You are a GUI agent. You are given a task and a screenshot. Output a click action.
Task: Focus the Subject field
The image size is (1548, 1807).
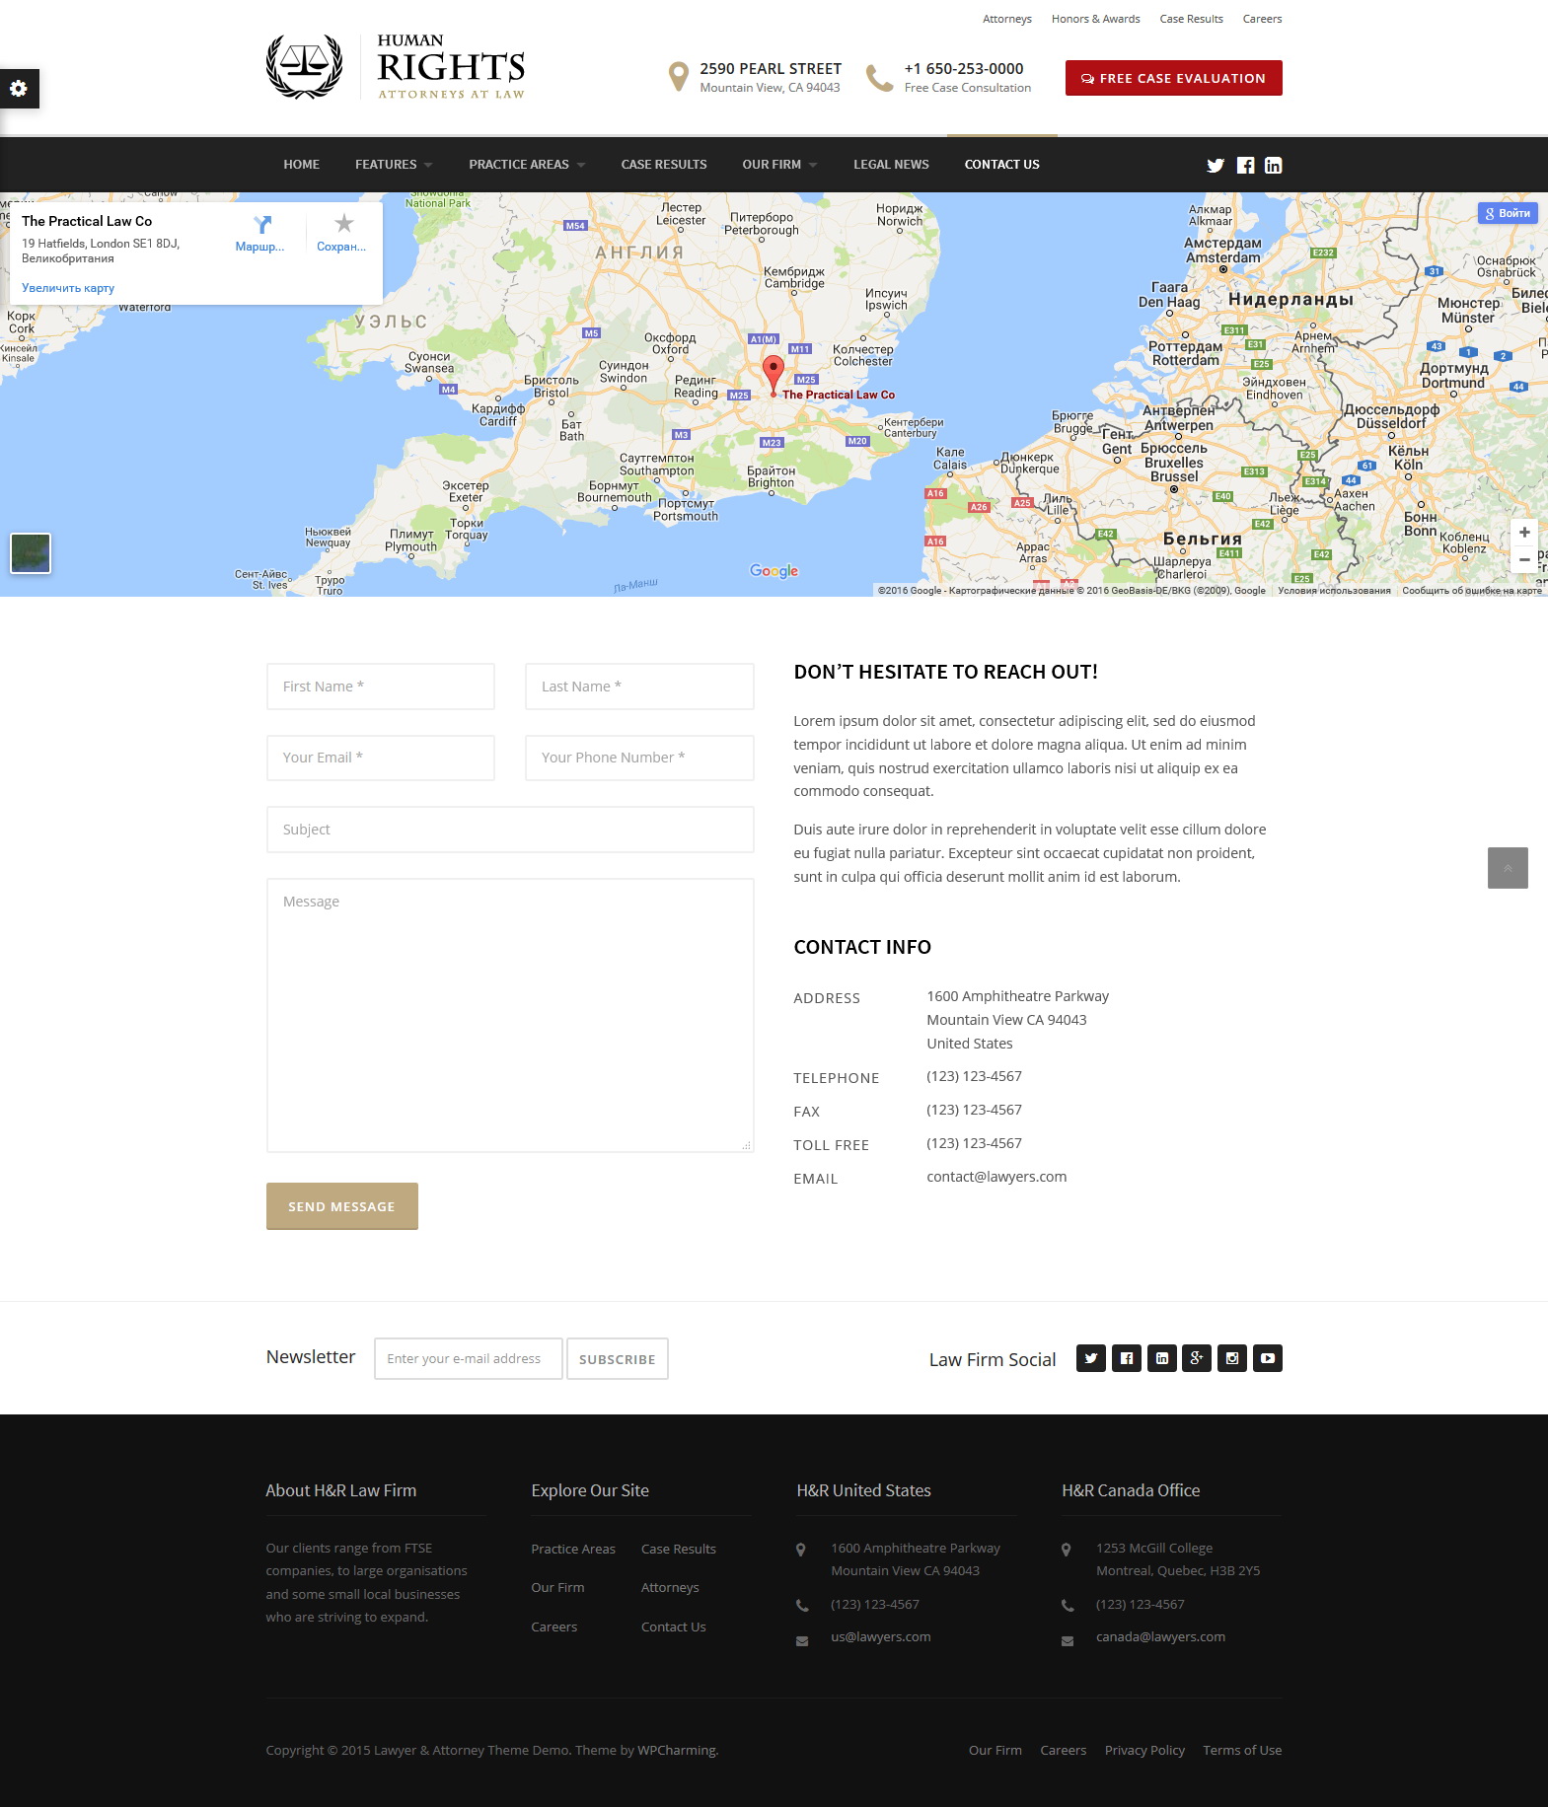coord(510,830)
